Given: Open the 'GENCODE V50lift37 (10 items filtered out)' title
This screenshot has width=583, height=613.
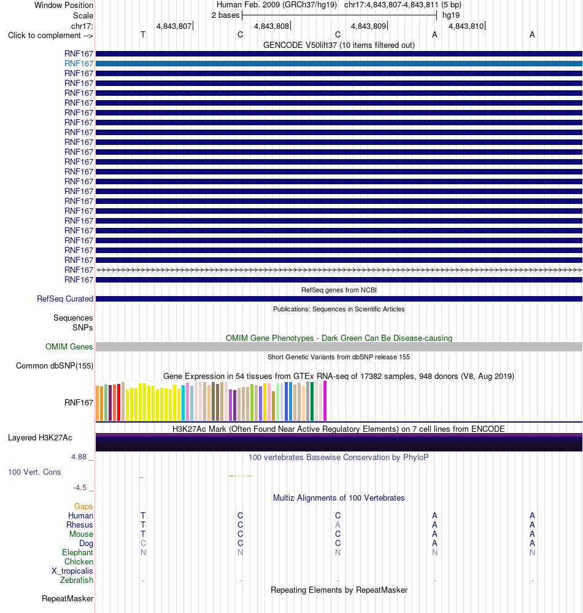Looking at the screenshot, I should 339,45.
